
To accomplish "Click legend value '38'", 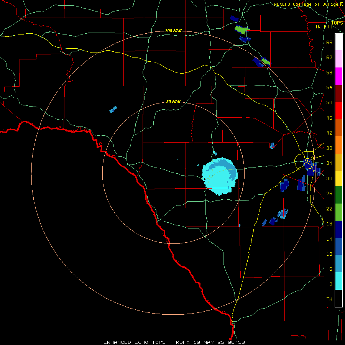I will [329, 148].
